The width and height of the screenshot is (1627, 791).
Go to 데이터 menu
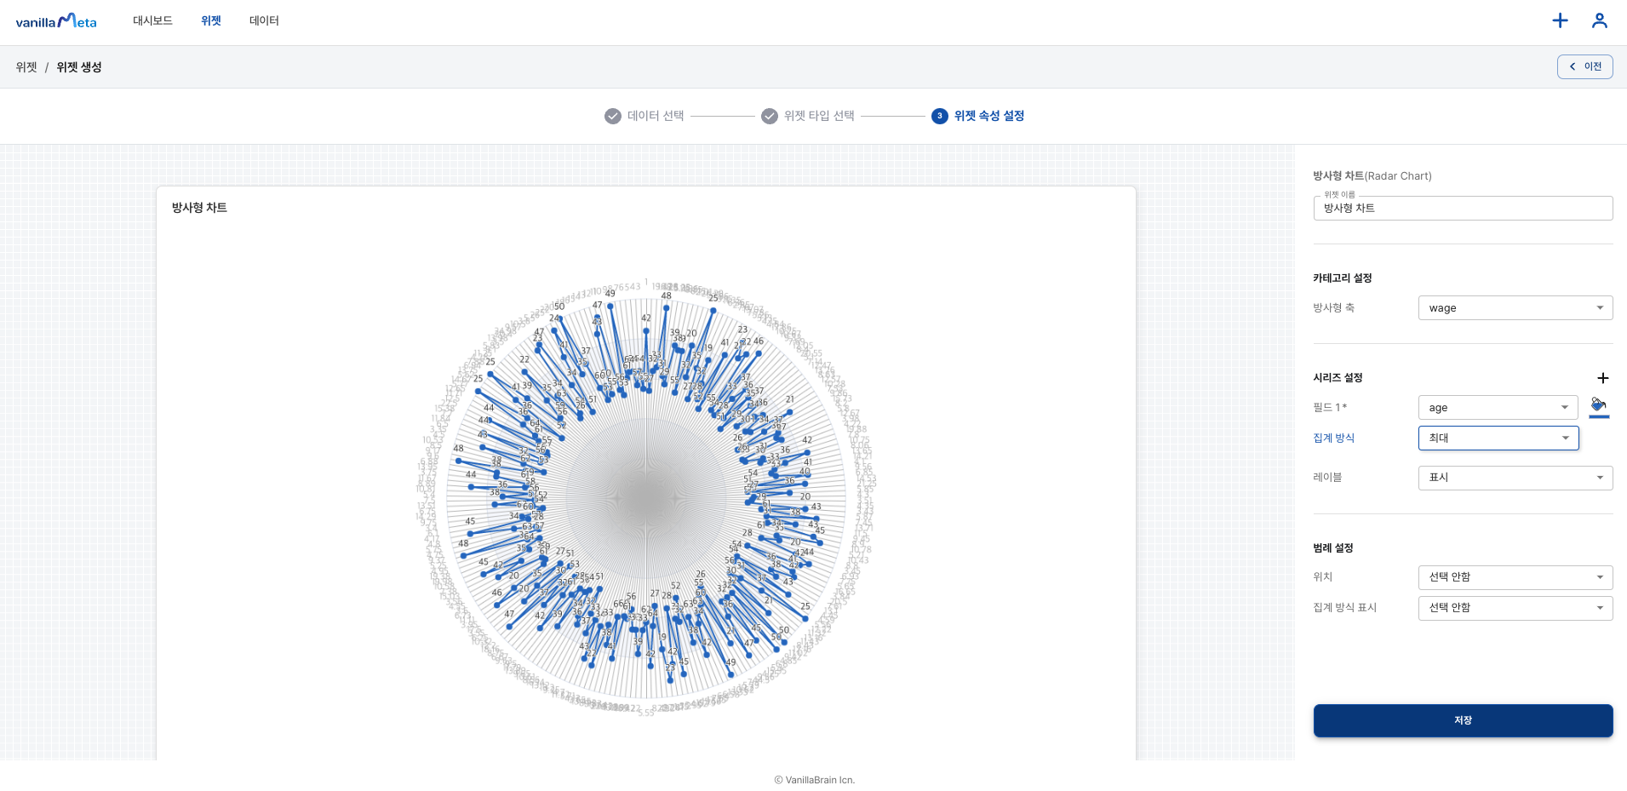(x=264, y=20)
